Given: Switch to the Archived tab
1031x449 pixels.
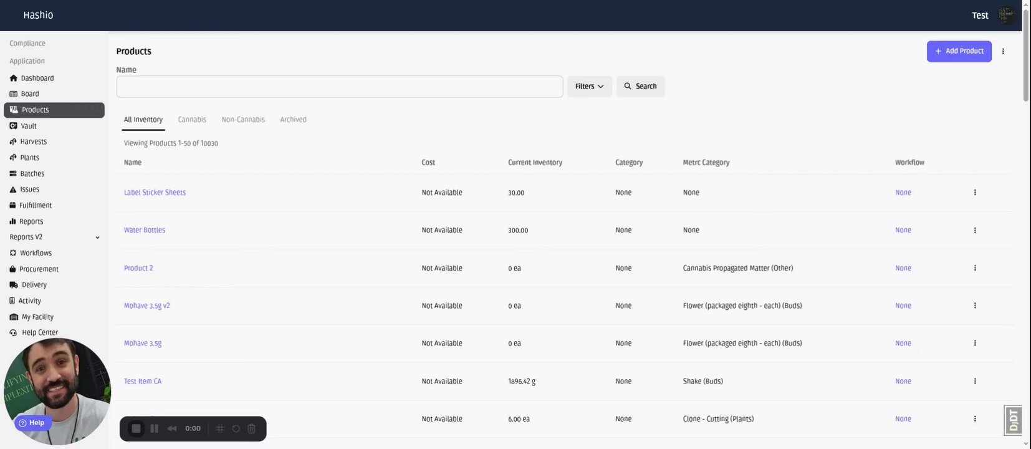Looking at the screenshot, I should pos(293,120).
